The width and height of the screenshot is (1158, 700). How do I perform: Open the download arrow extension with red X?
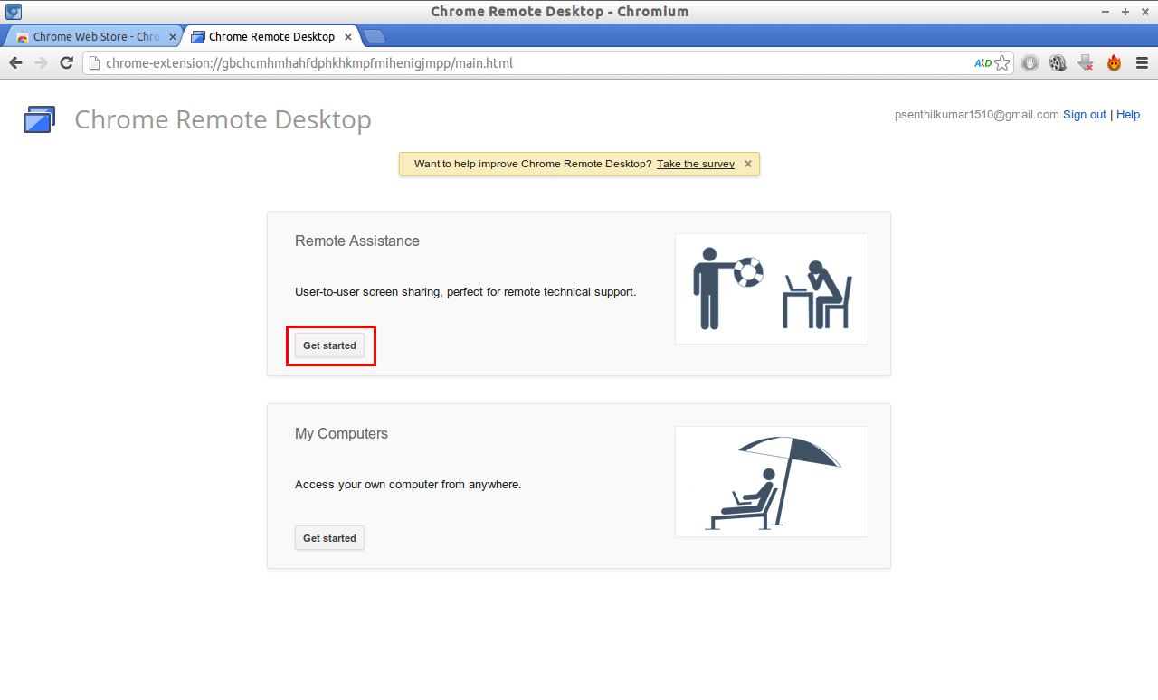coord(1086,63)
